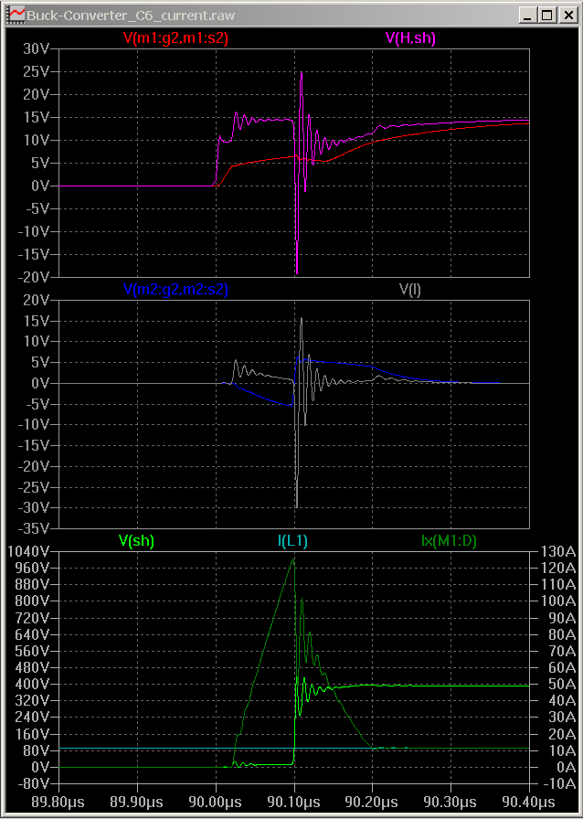Screen dimensions: 583x819
Task: Click the 25V tick on the top pane axis
Action: [x=37, y=72]
